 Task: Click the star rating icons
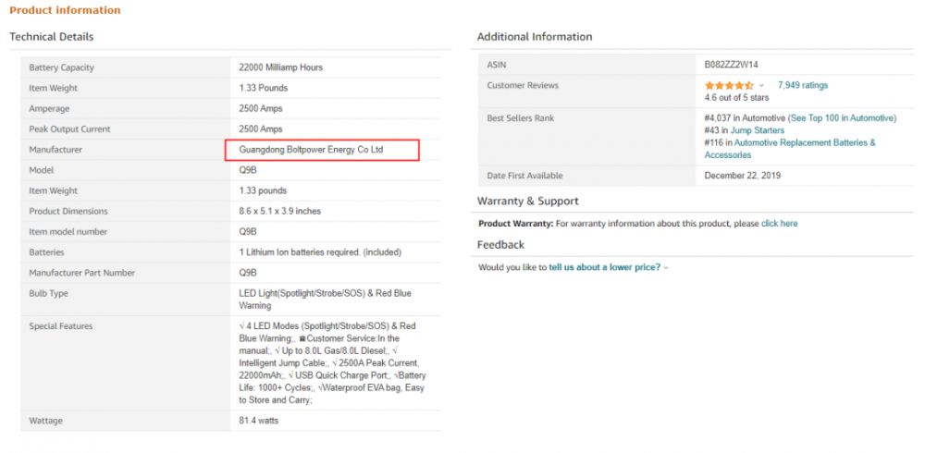729,85
